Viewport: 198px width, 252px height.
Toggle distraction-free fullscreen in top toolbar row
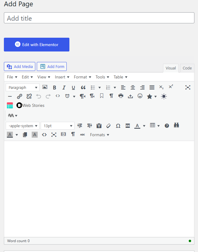[x=188, y=87]
